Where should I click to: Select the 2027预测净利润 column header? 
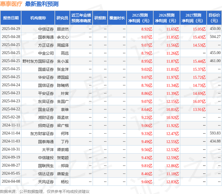(193, 18)
